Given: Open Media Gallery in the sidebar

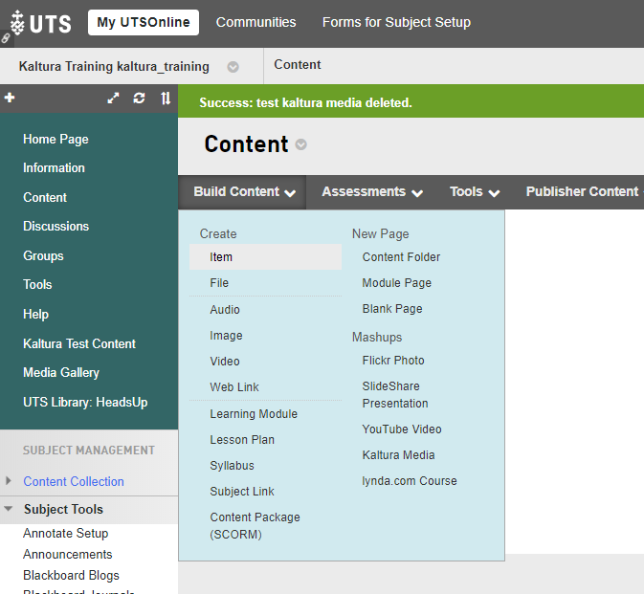Looking at the screenshot, I should (61, 373).
